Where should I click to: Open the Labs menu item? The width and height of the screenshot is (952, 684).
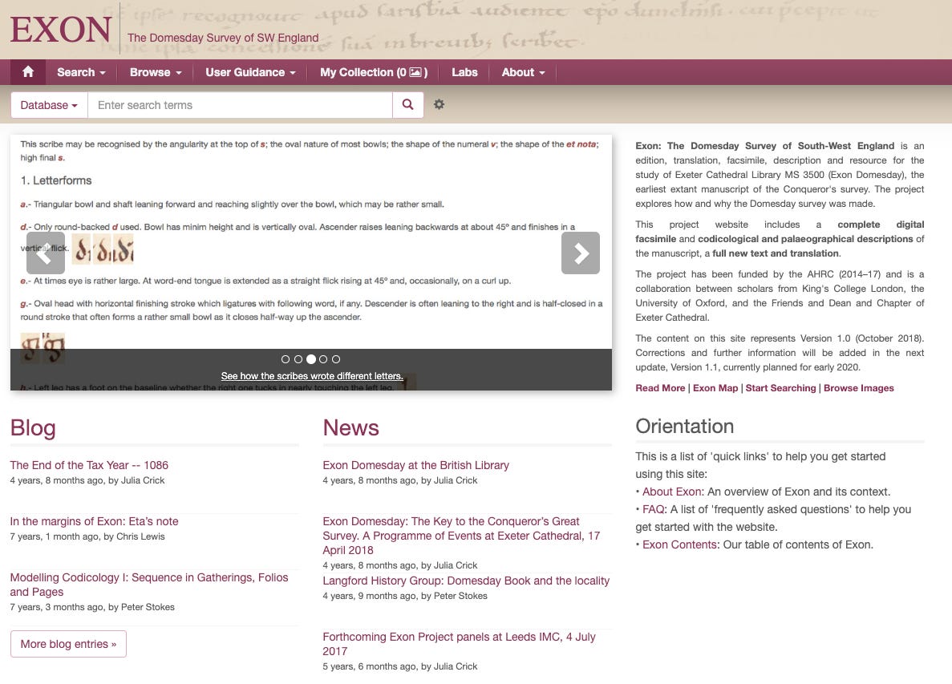click(464, 72)
